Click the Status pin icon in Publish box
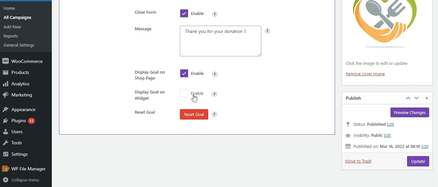The image size is (438, 187). click(x=348, y=124)
